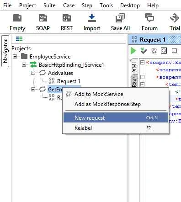This screenshot has width=181, height=202.
Task: Click the SOAP icon in request toolbar
Action: (154, 51)
